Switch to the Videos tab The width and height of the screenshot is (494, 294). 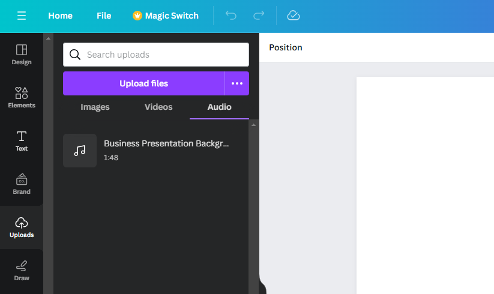coord(158,107)
